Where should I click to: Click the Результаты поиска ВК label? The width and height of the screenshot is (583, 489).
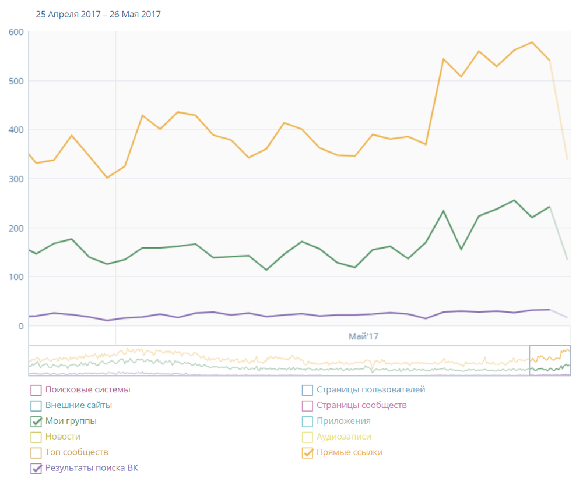[92, 467]
